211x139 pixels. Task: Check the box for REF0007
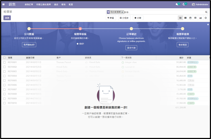tap(5, 89)
